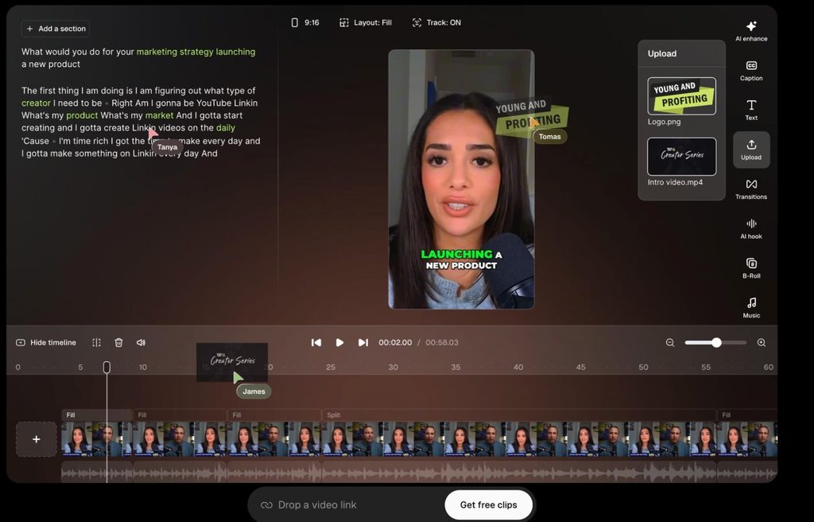
Task: Click the Creator Series clip above timeline
Action: (232, 362)
